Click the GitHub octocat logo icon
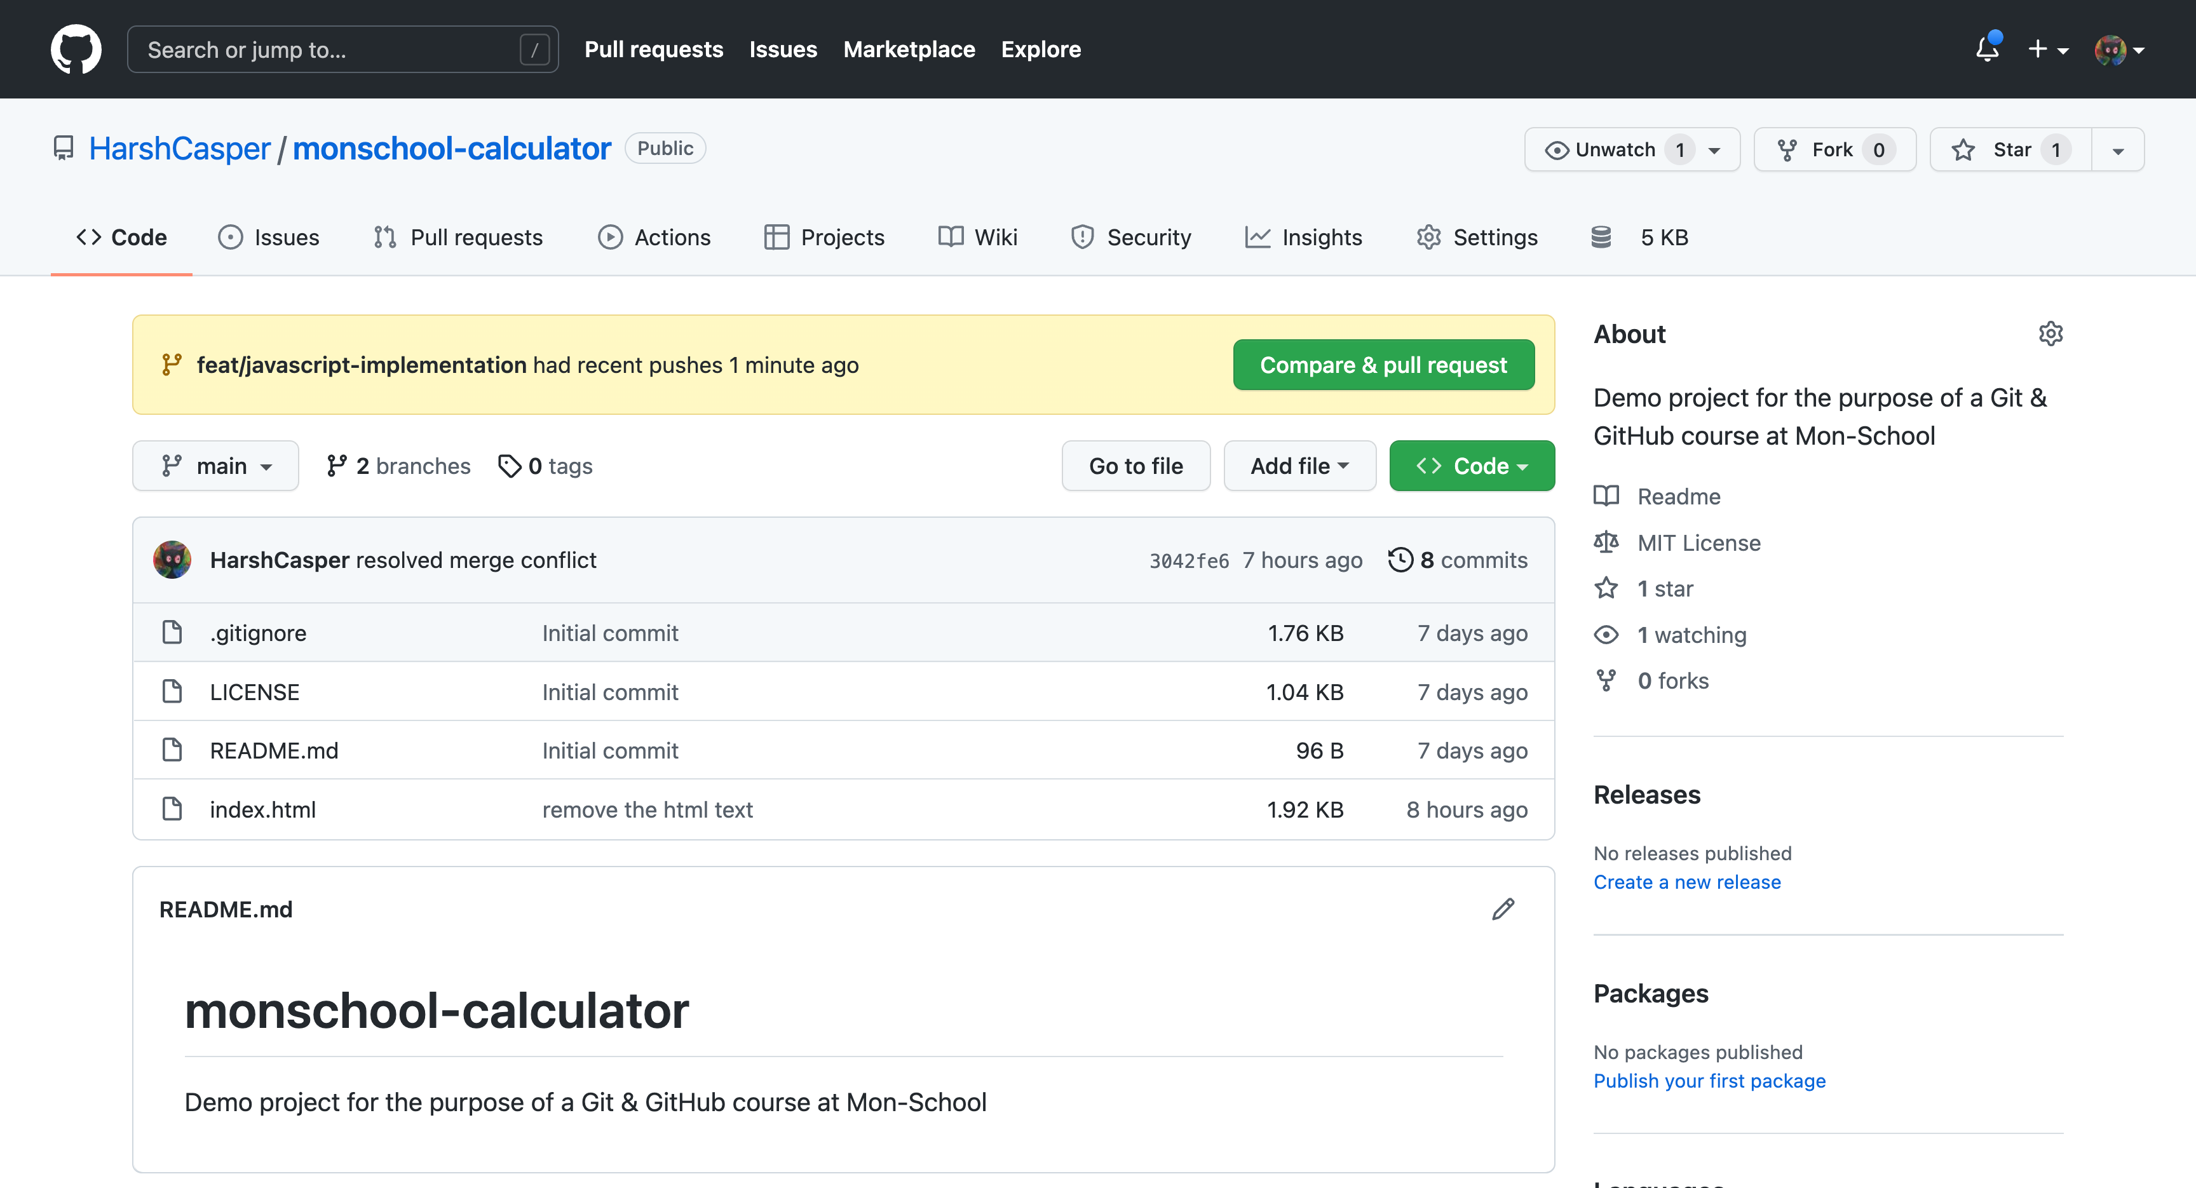2196x1188 pixels. (x=74, y=50)
